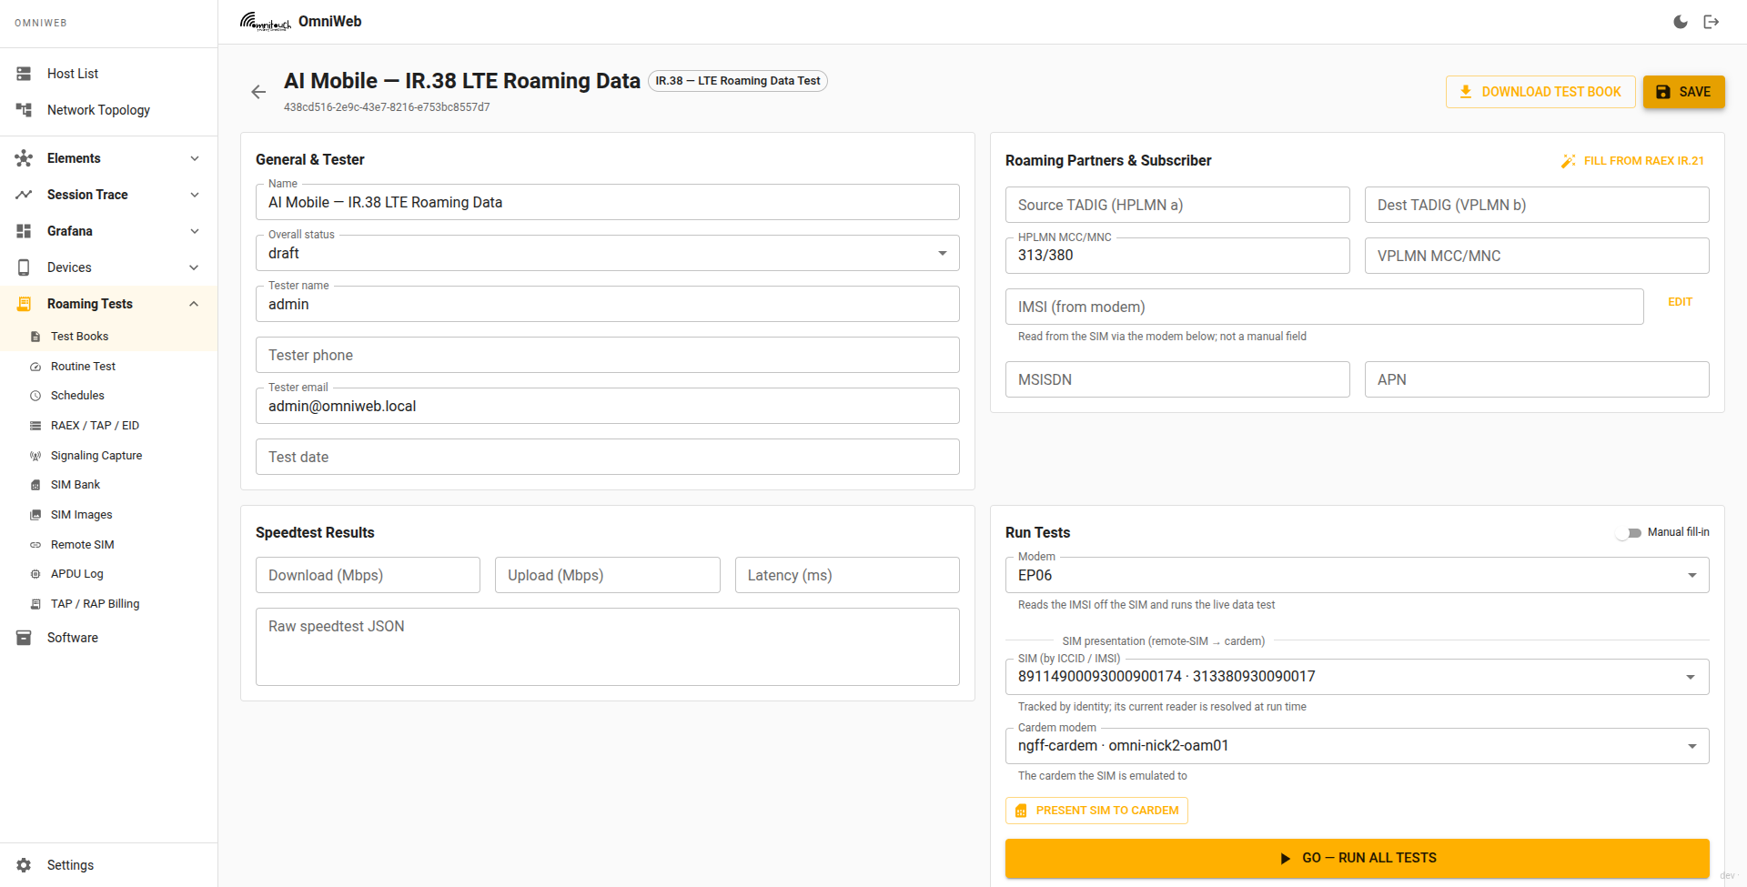Click the Signaling Capture antenna icon
1747x887 pixels.
point(35,456)
